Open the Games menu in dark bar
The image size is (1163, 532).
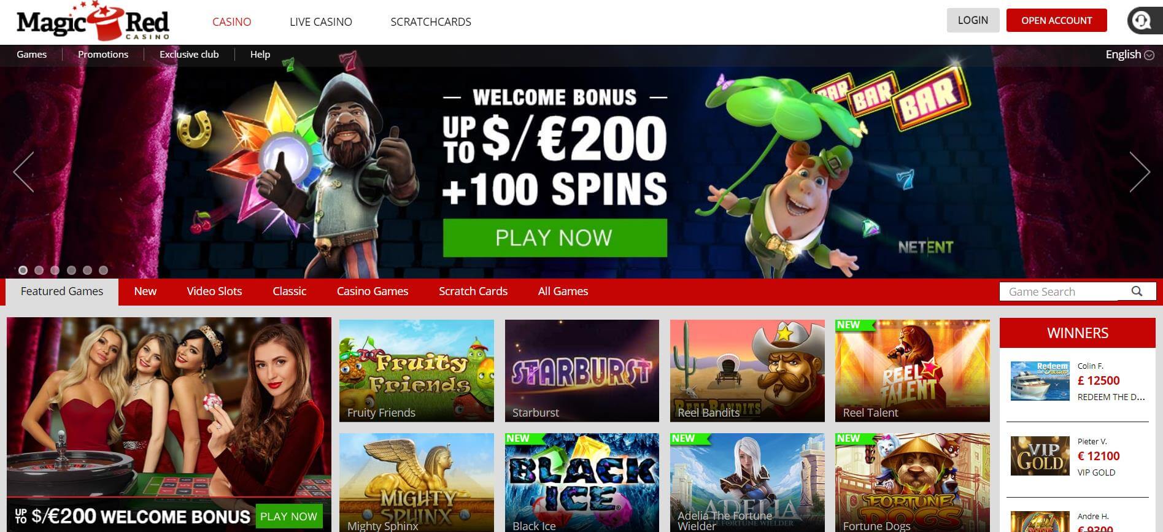click(31, 55)
